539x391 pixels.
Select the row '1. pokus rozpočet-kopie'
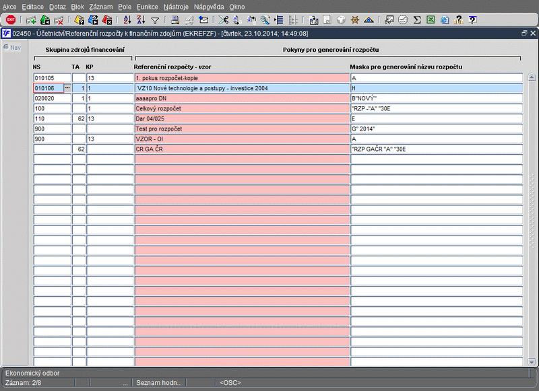242,78
